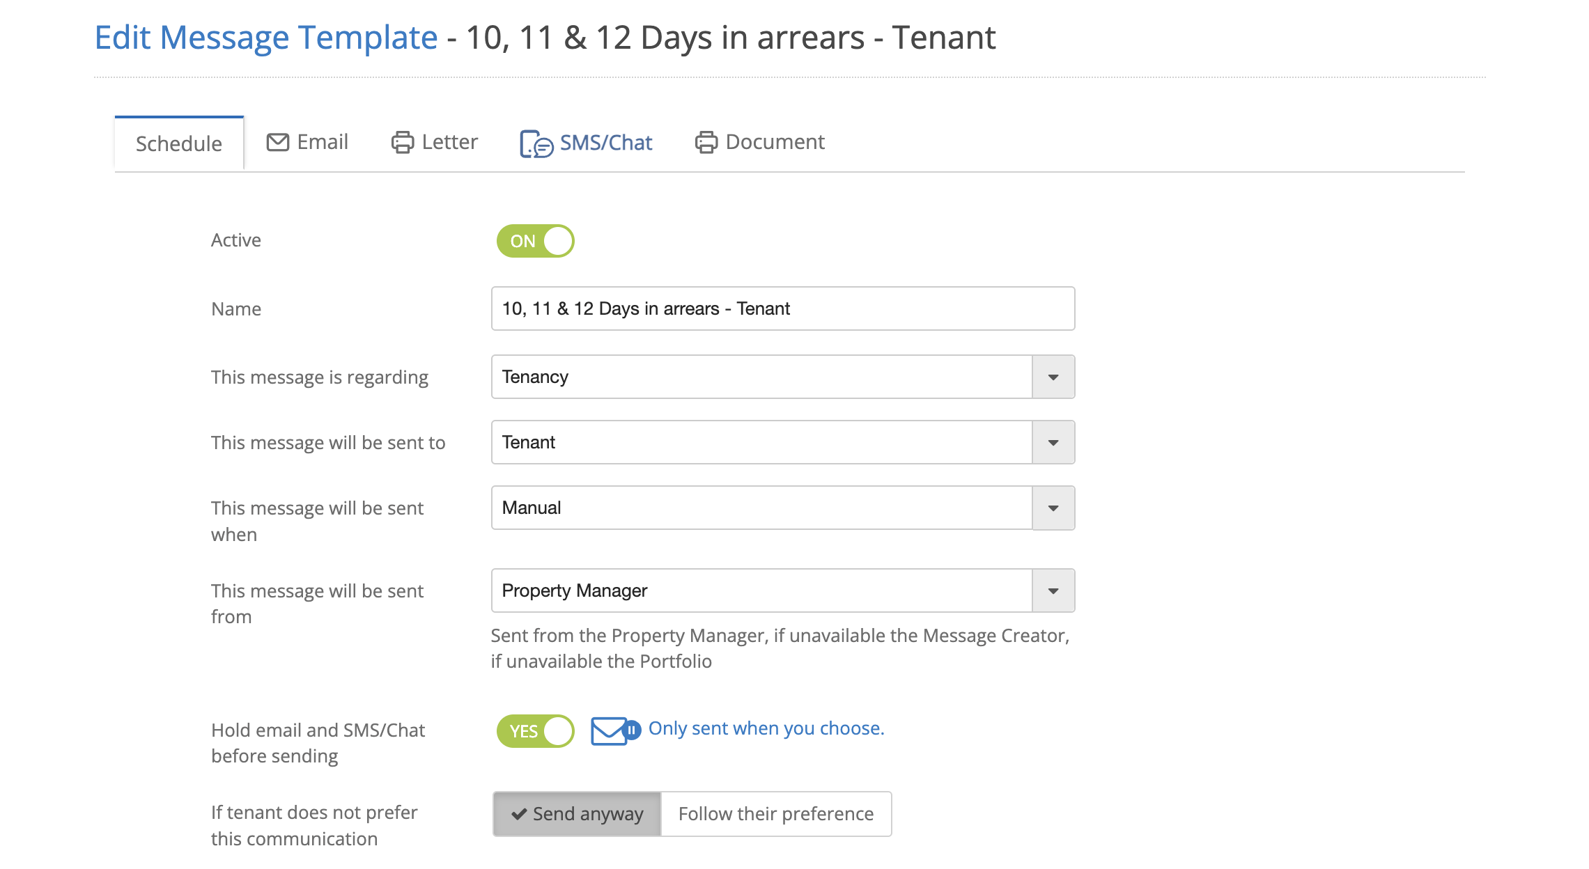This screenshot has width=1589, height=869.
Task: Click the Email tab envelope icon
Action: (278, 142)
